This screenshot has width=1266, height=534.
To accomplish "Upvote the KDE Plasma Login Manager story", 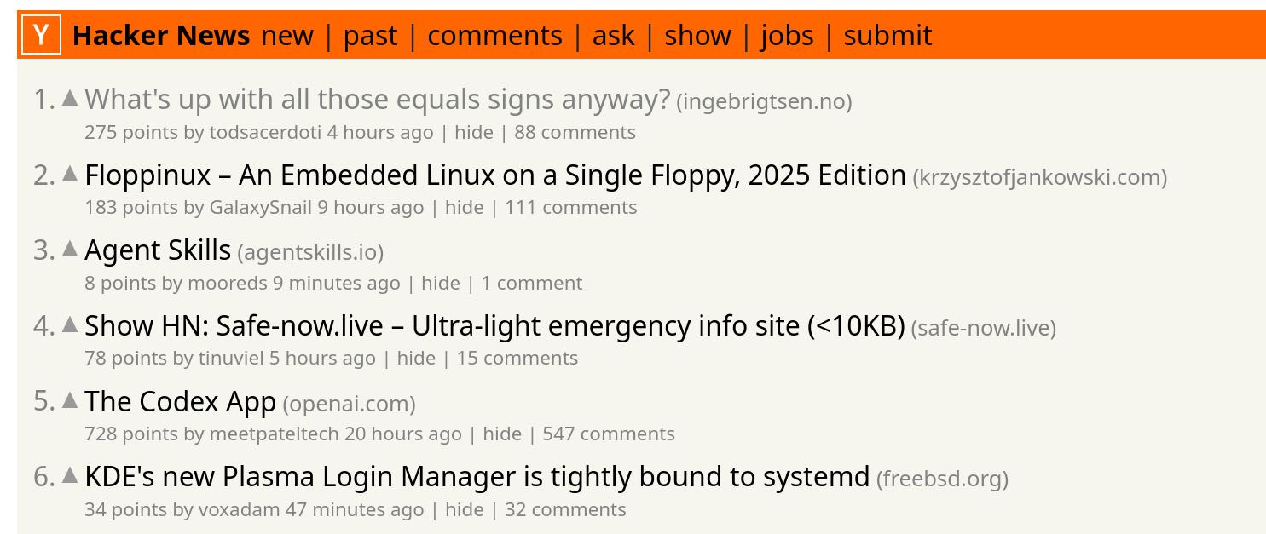I will click(71, 475).
